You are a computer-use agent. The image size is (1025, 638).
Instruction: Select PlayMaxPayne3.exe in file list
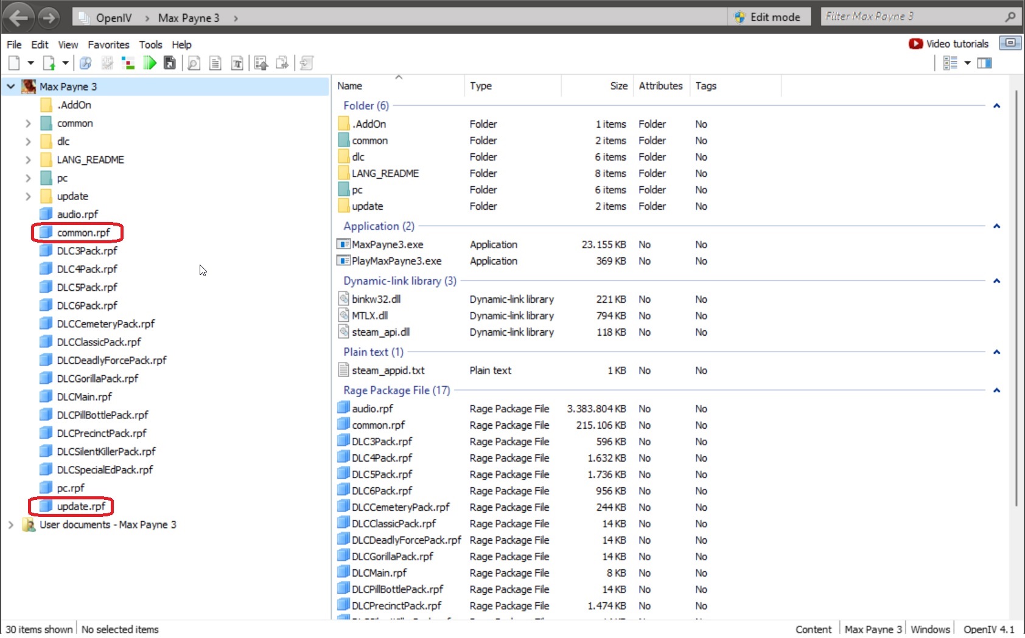(x=396, y=261)
